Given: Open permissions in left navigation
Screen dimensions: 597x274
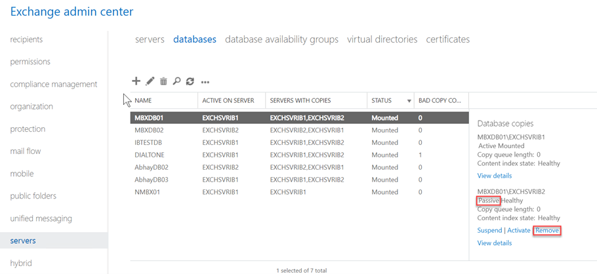Looking at the screenshot, I should (x=30, y=62).
